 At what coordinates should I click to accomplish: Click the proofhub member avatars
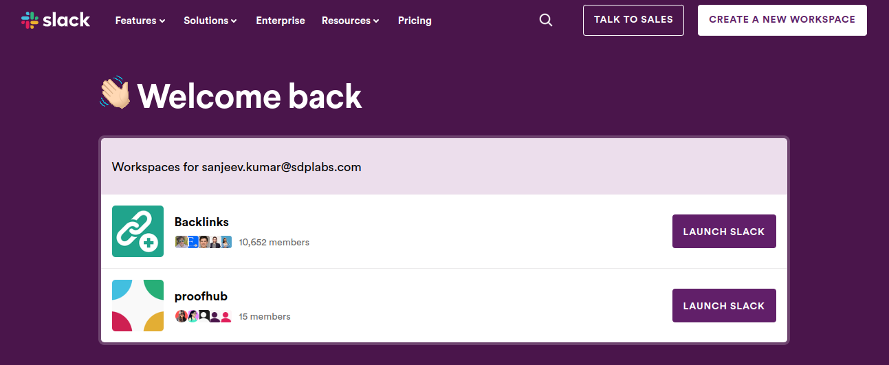coord(204,316)
